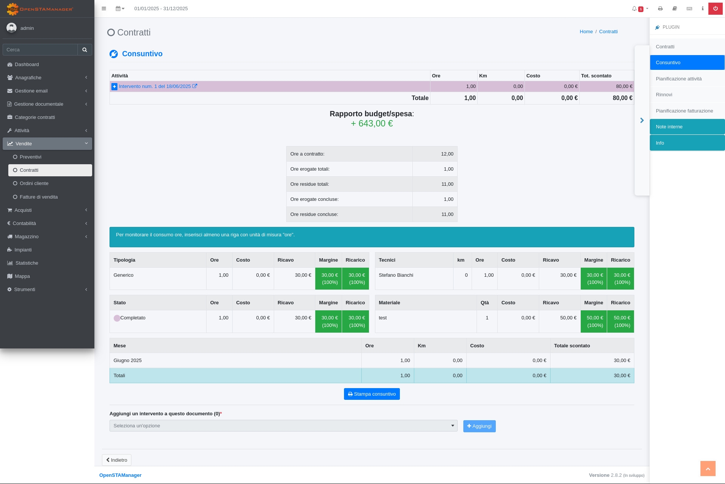The image size is (725, 484).
Task: Click the red power logout icon
Action: coord(715,9)
